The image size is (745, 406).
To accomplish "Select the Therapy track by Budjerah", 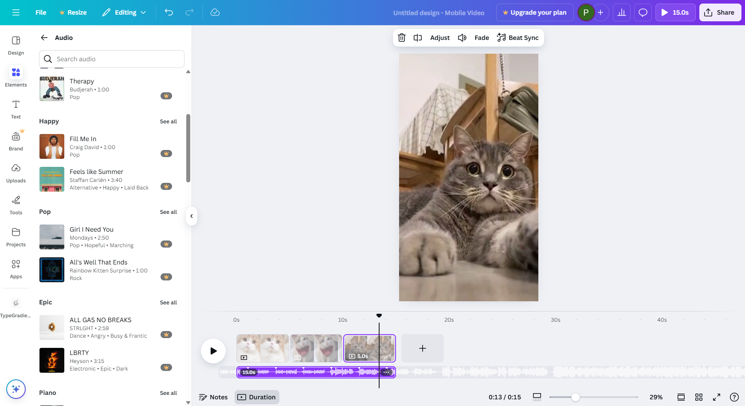I will point(108,89).
